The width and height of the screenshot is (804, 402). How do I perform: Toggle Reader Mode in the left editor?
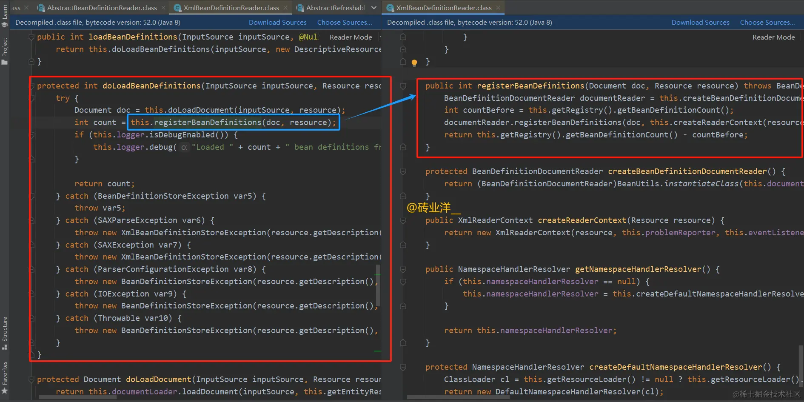click(x=351, y=37)
